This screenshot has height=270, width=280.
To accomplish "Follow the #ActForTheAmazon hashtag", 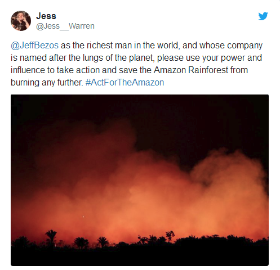I will pyautogui.click(x=125, y=83).
